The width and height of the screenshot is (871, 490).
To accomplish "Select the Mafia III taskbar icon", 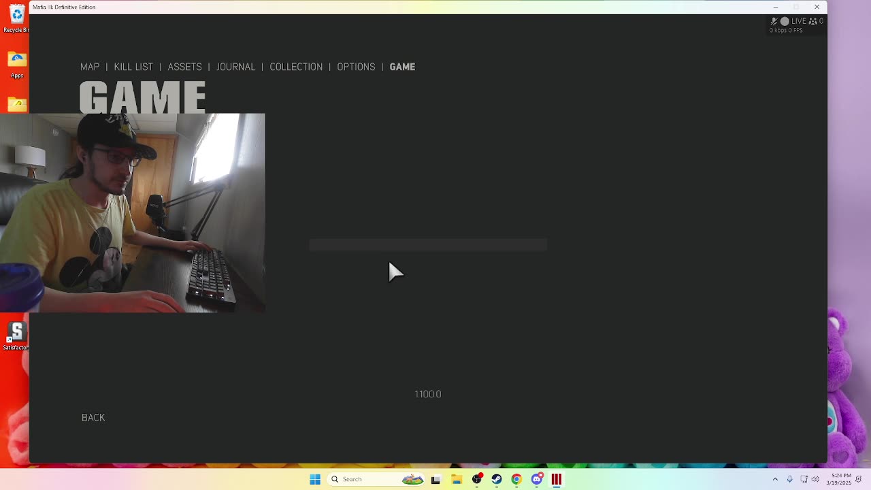I will click(x=557, y=479).
